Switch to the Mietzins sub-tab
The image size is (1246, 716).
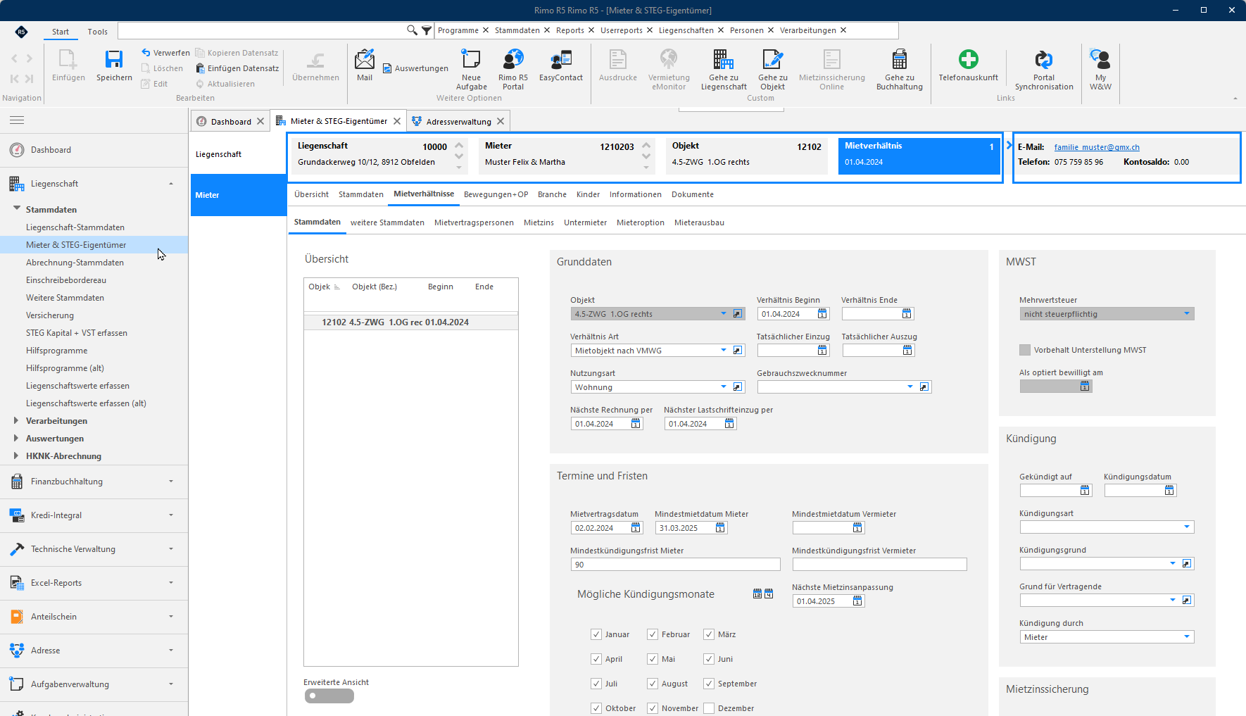539,222
